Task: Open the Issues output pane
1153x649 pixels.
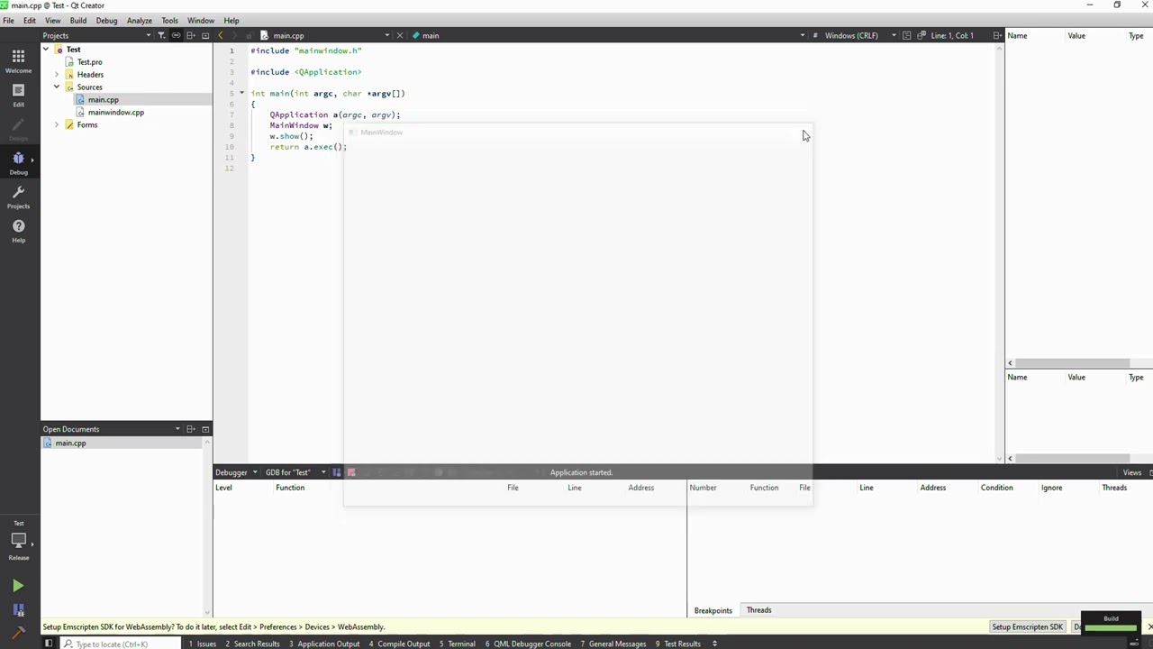Action: (203, 644)
